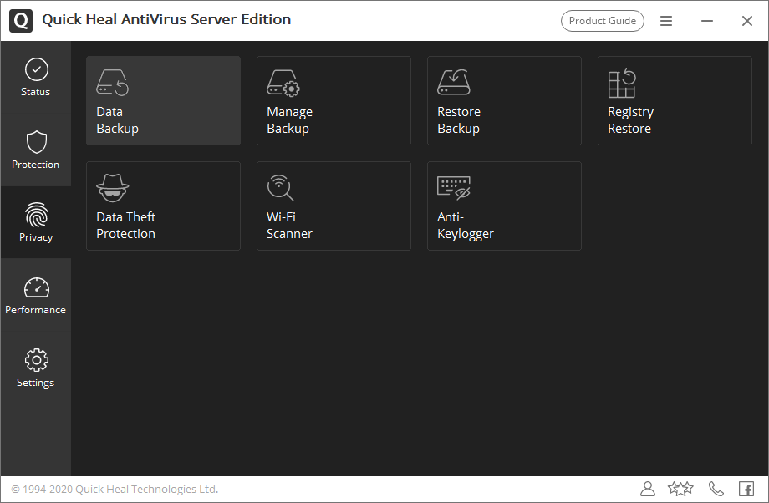Close the Quick Heal window
Viewport: 769px width, 503px height.
pyautogui.click(x=747, y=21)
